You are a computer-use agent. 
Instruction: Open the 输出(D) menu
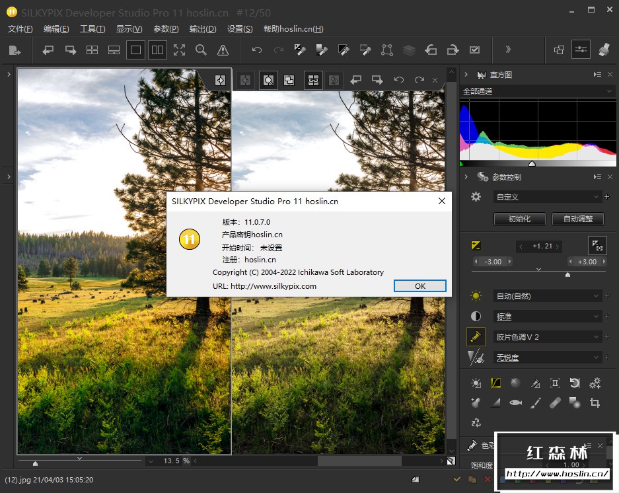pyautogui.click(x=203, y=29)
